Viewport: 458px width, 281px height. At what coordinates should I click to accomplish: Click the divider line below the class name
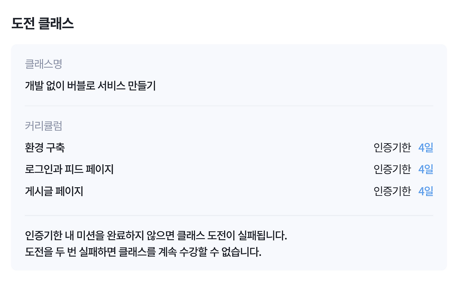point(229,106)
